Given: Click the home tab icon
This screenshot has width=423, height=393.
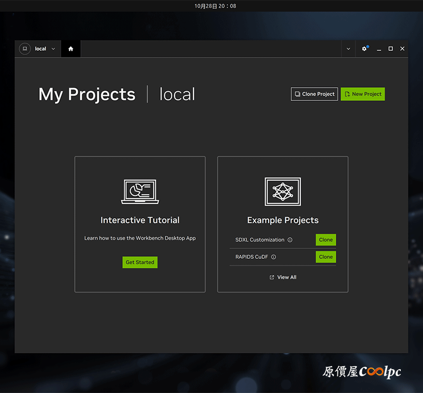Looking at the screenshot, I should click(x=71, y=49).
